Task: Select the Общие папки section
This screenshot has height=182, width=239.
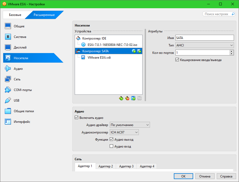Action: [x=24, y=111]
